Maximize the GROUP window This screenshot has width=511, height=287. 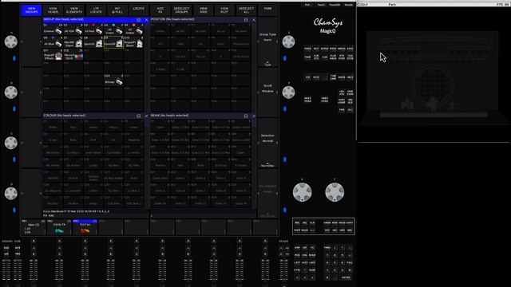coord(138,20)
